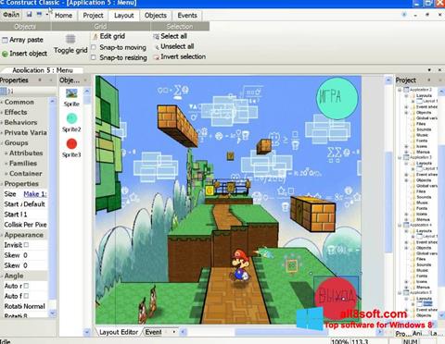Screen dimensions: 445x344
Task: Switch to the Event Sheet Editor tab
Action: click(154, 332)
